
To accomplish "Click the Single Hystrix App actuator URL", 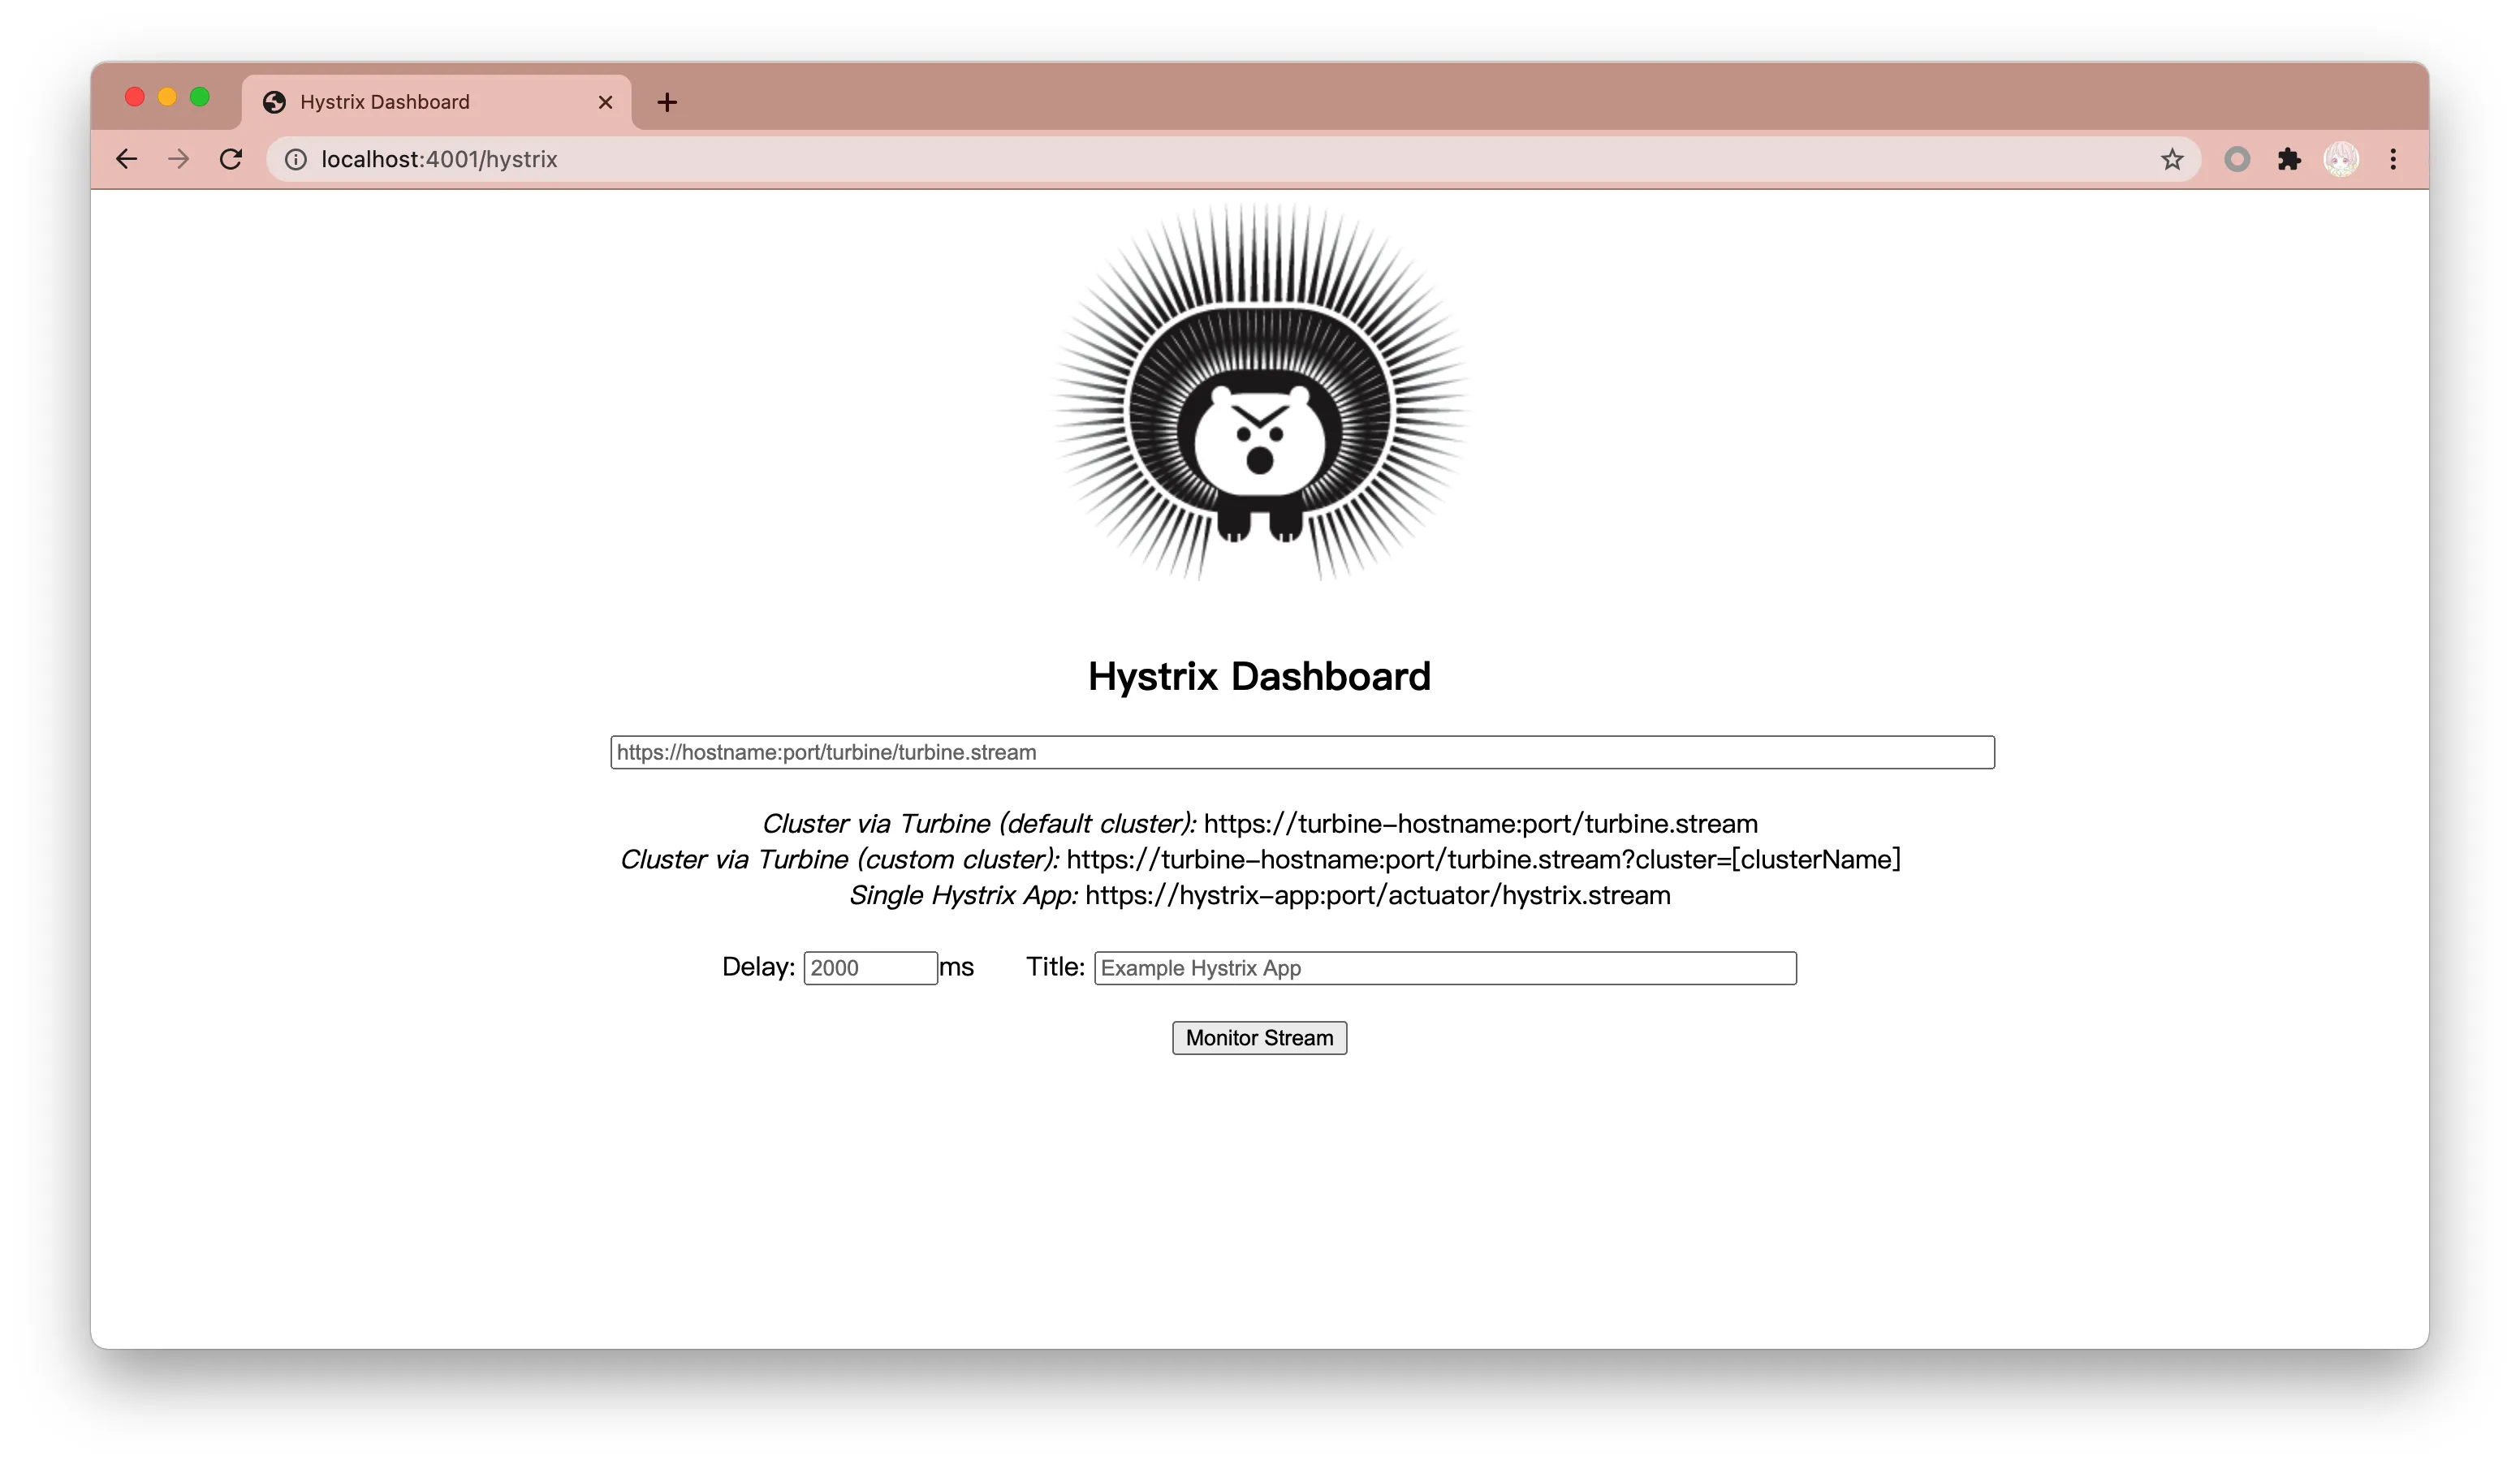I will [x=1377, y=896].
